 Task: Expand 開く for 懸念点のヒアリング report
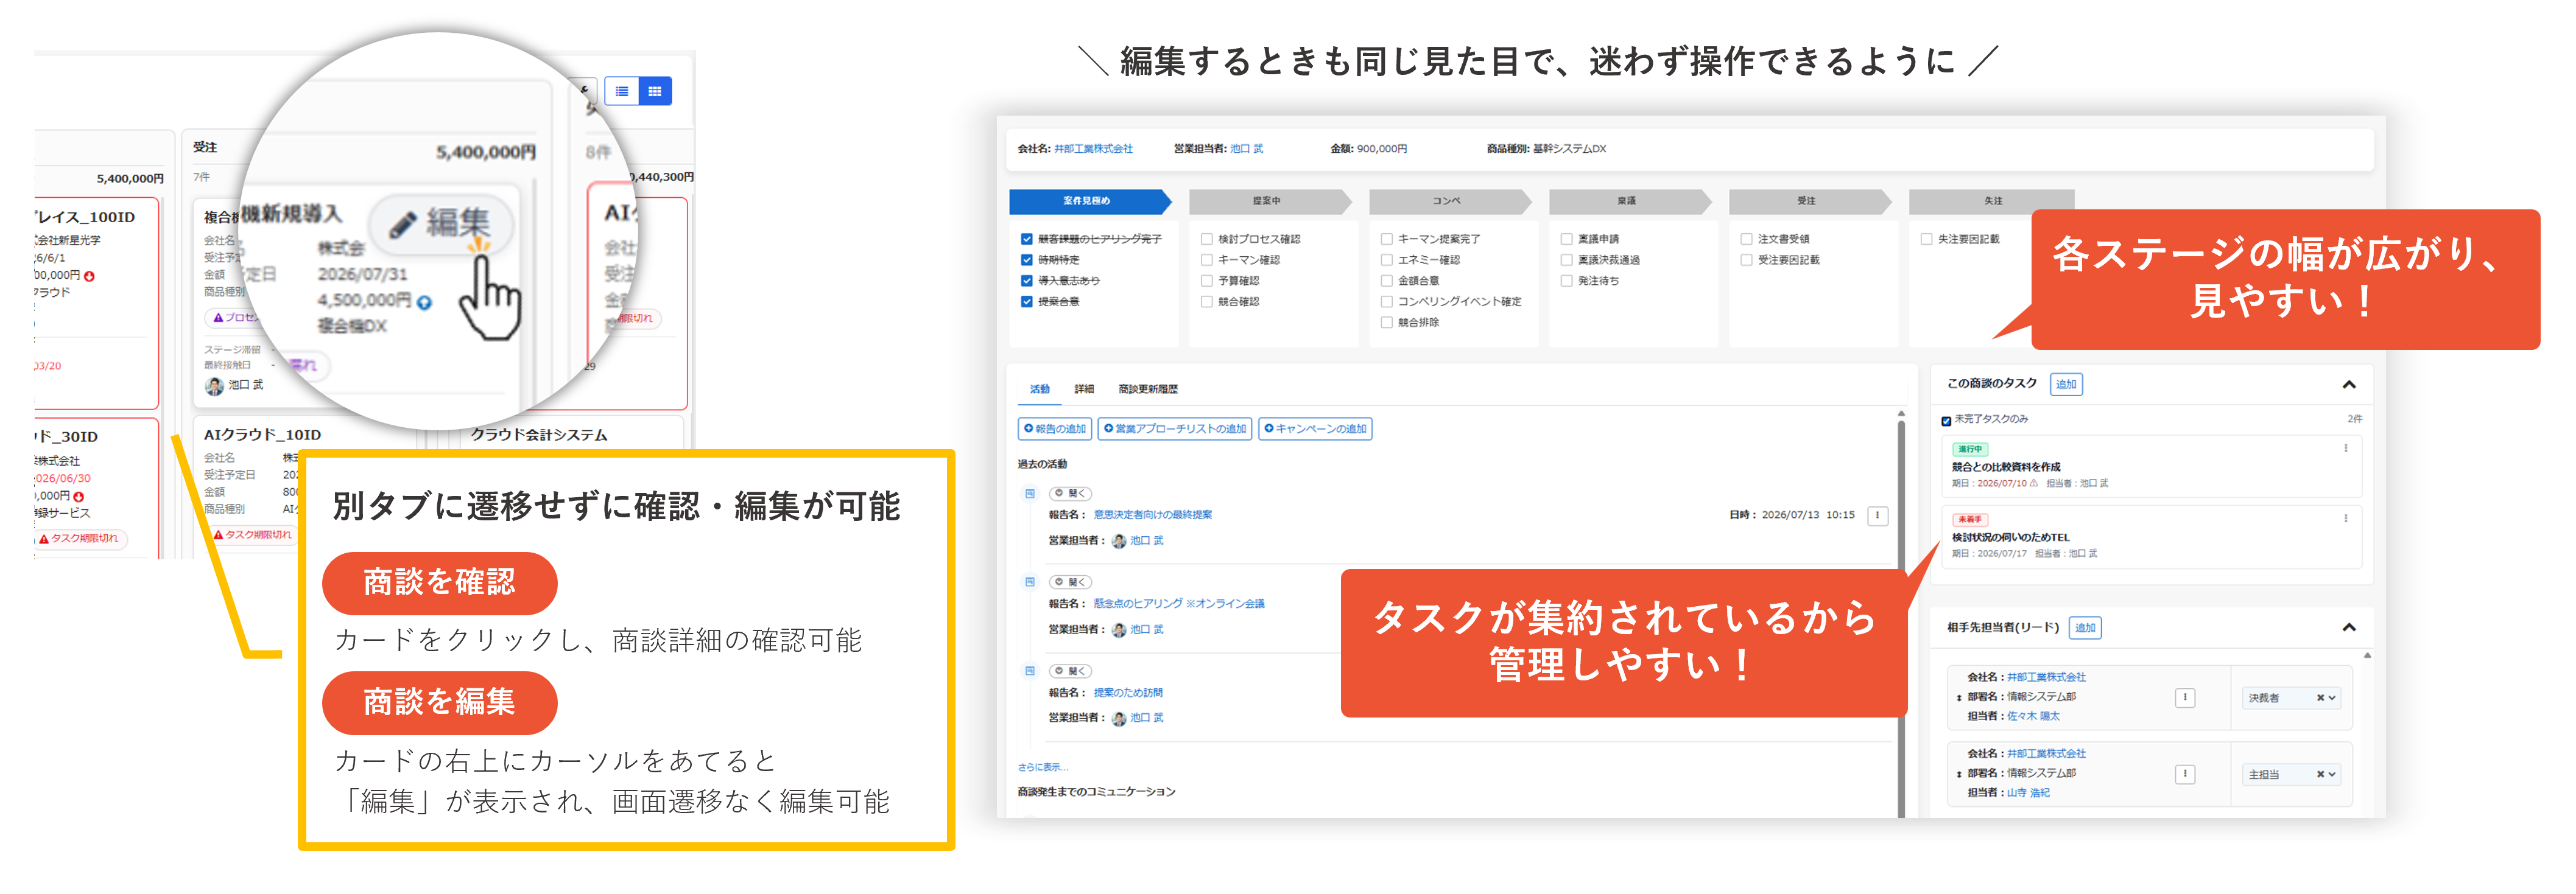(x=1071, y=581)
